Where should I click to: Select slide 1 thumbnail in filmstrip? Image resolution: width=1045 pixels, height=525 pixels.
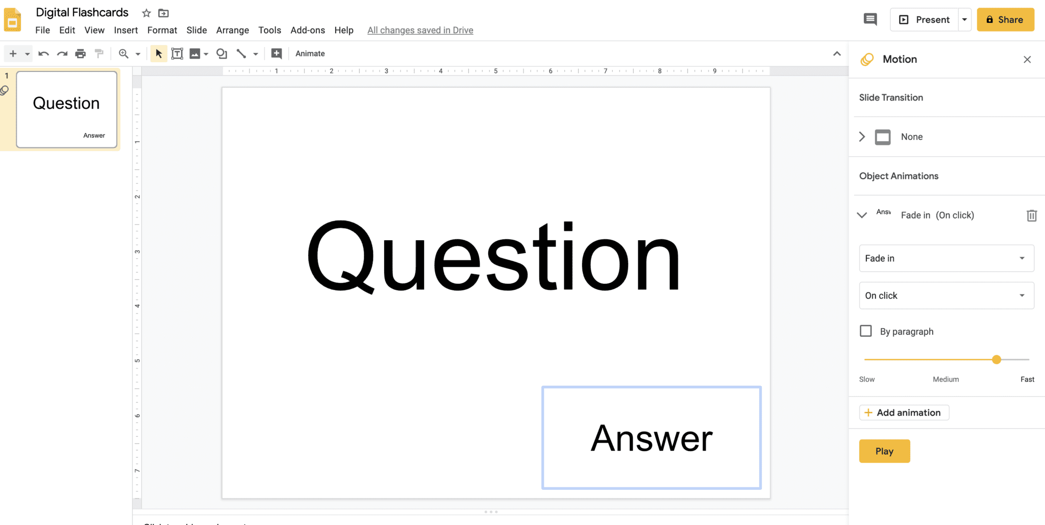tap(67, 110)
